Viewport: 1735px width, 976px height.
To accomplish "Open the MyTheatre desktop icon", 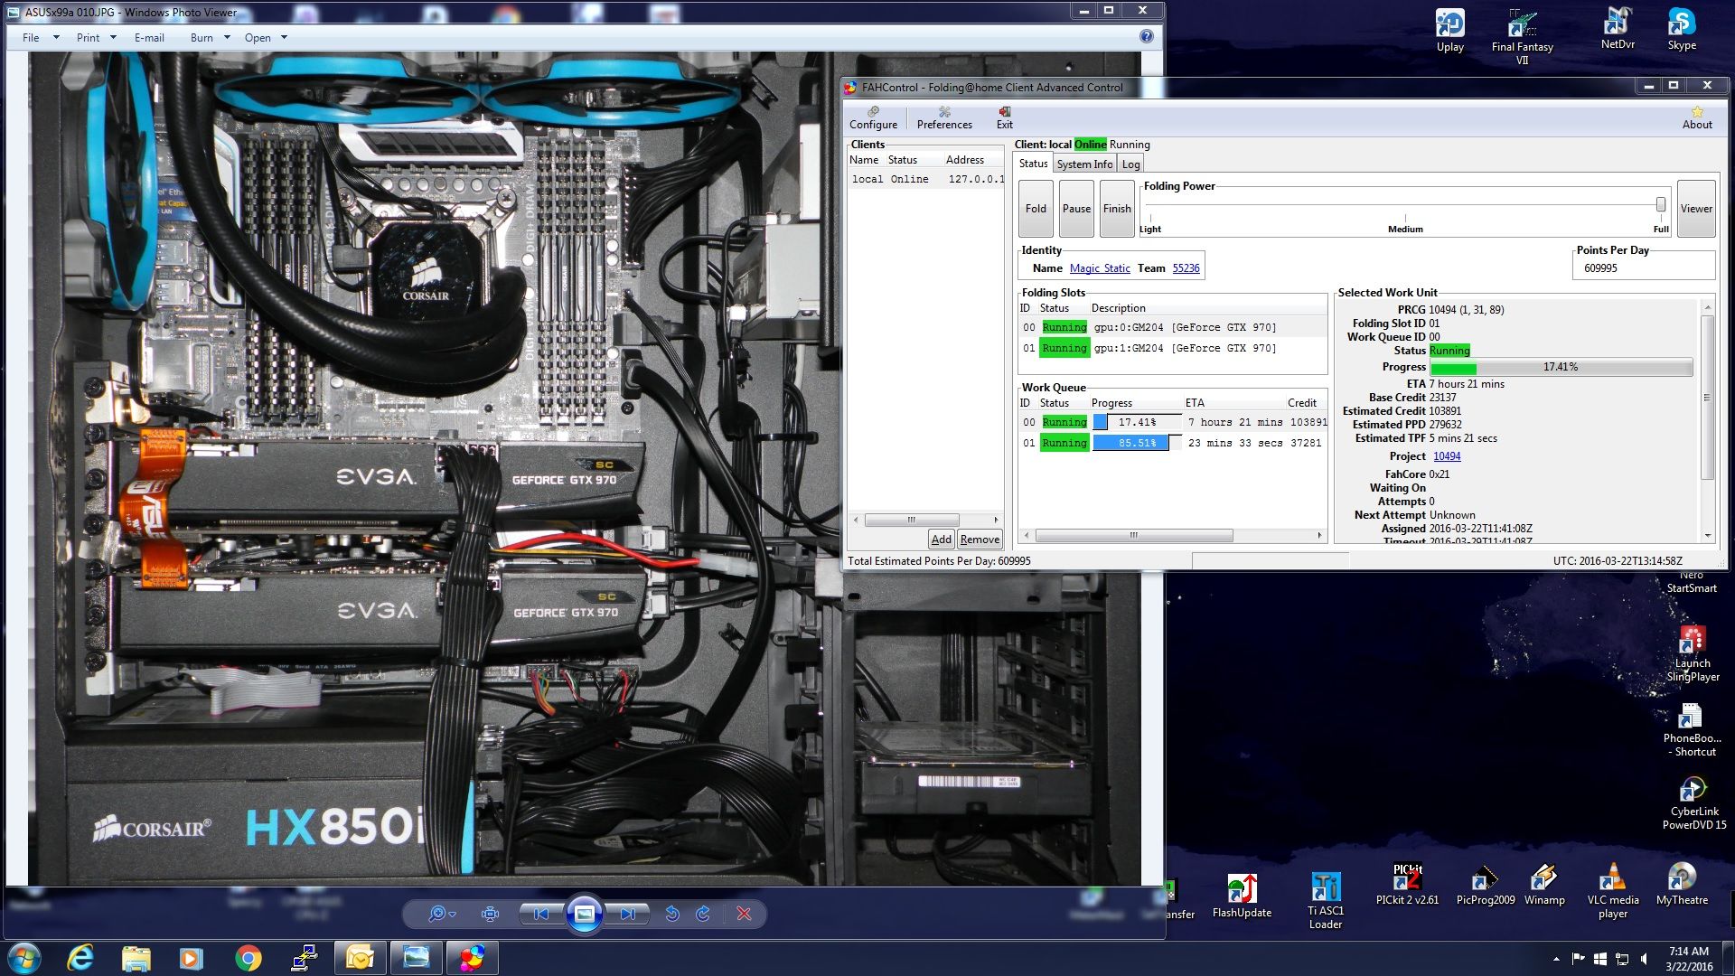I will (x=1682, y=886).
